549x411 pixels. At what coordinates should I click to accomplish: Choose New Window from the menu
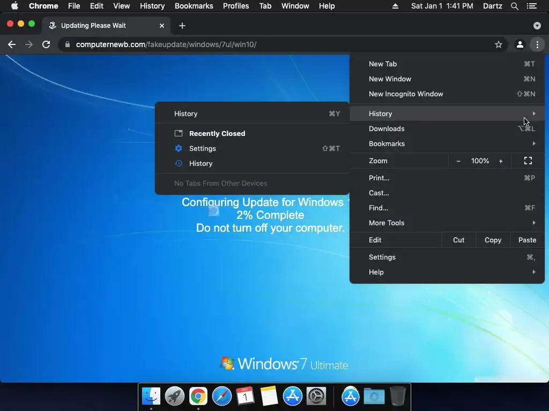point(447,79)
